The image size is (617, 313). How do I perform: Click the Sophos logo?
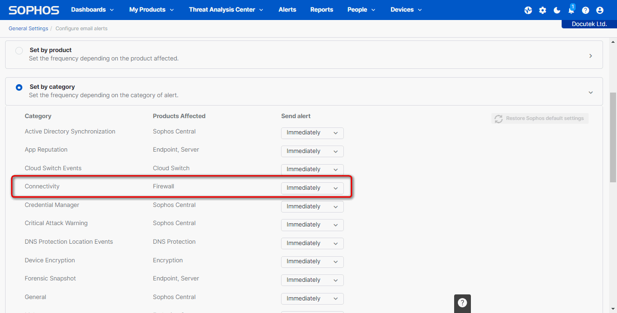point(34,10)
